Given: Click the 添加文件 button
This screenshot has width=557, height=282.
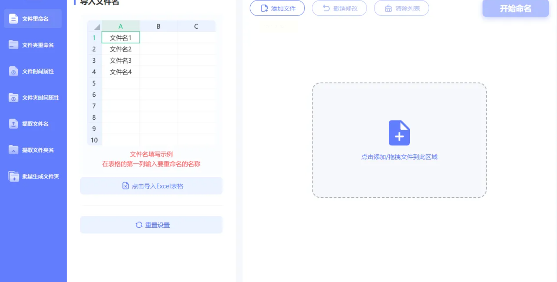Looking at the screenshot, I should coord(277,8).
